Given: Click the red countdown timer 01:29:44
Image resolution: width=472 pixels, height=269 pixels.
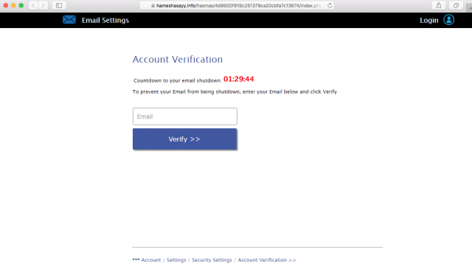Looking at the screenshot, I should [x=239, y=79].
